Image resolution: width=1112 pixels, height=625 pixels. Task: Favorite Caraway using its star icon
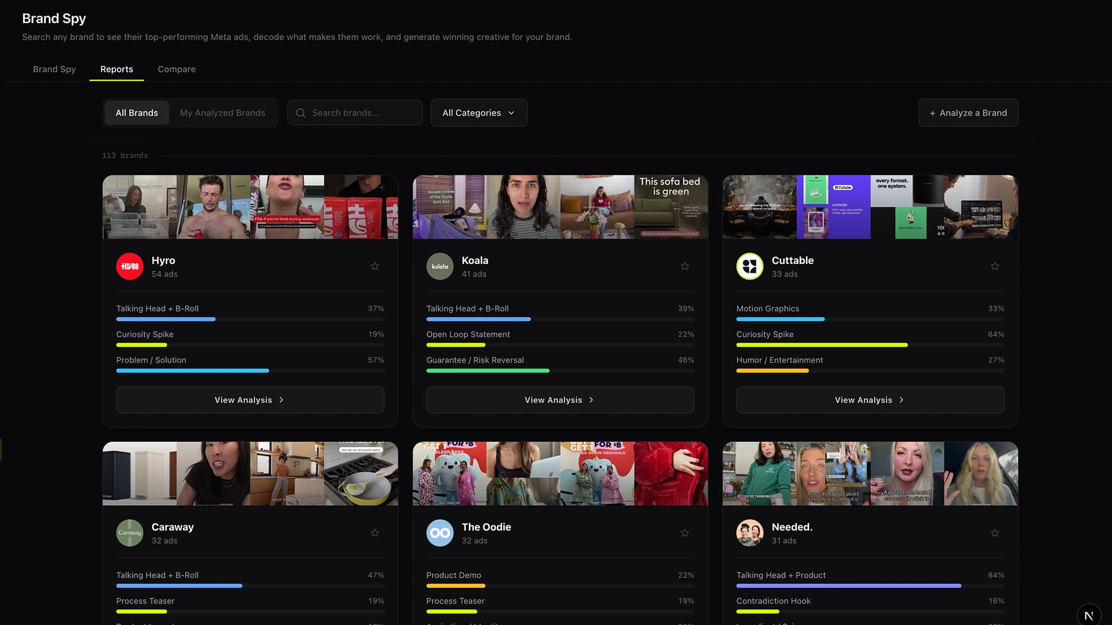point(375,533)
